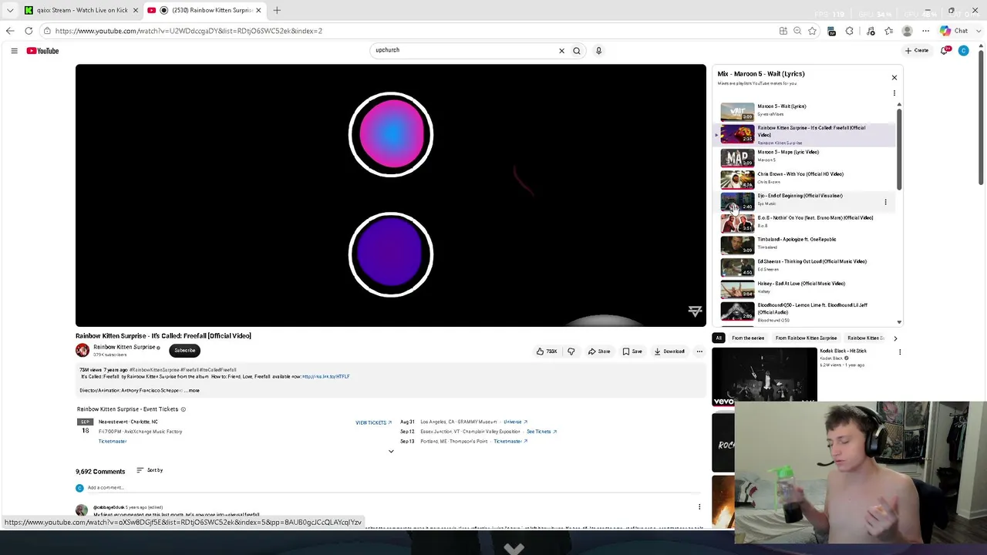Open a new browser tab
The width and height of the screenshot is (987, 555).
coord(277,10)
